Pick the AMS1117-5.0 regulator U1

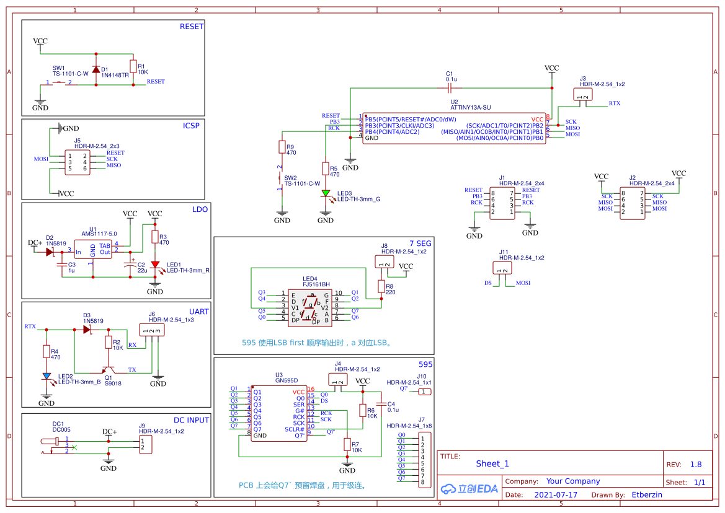(93, 249)
